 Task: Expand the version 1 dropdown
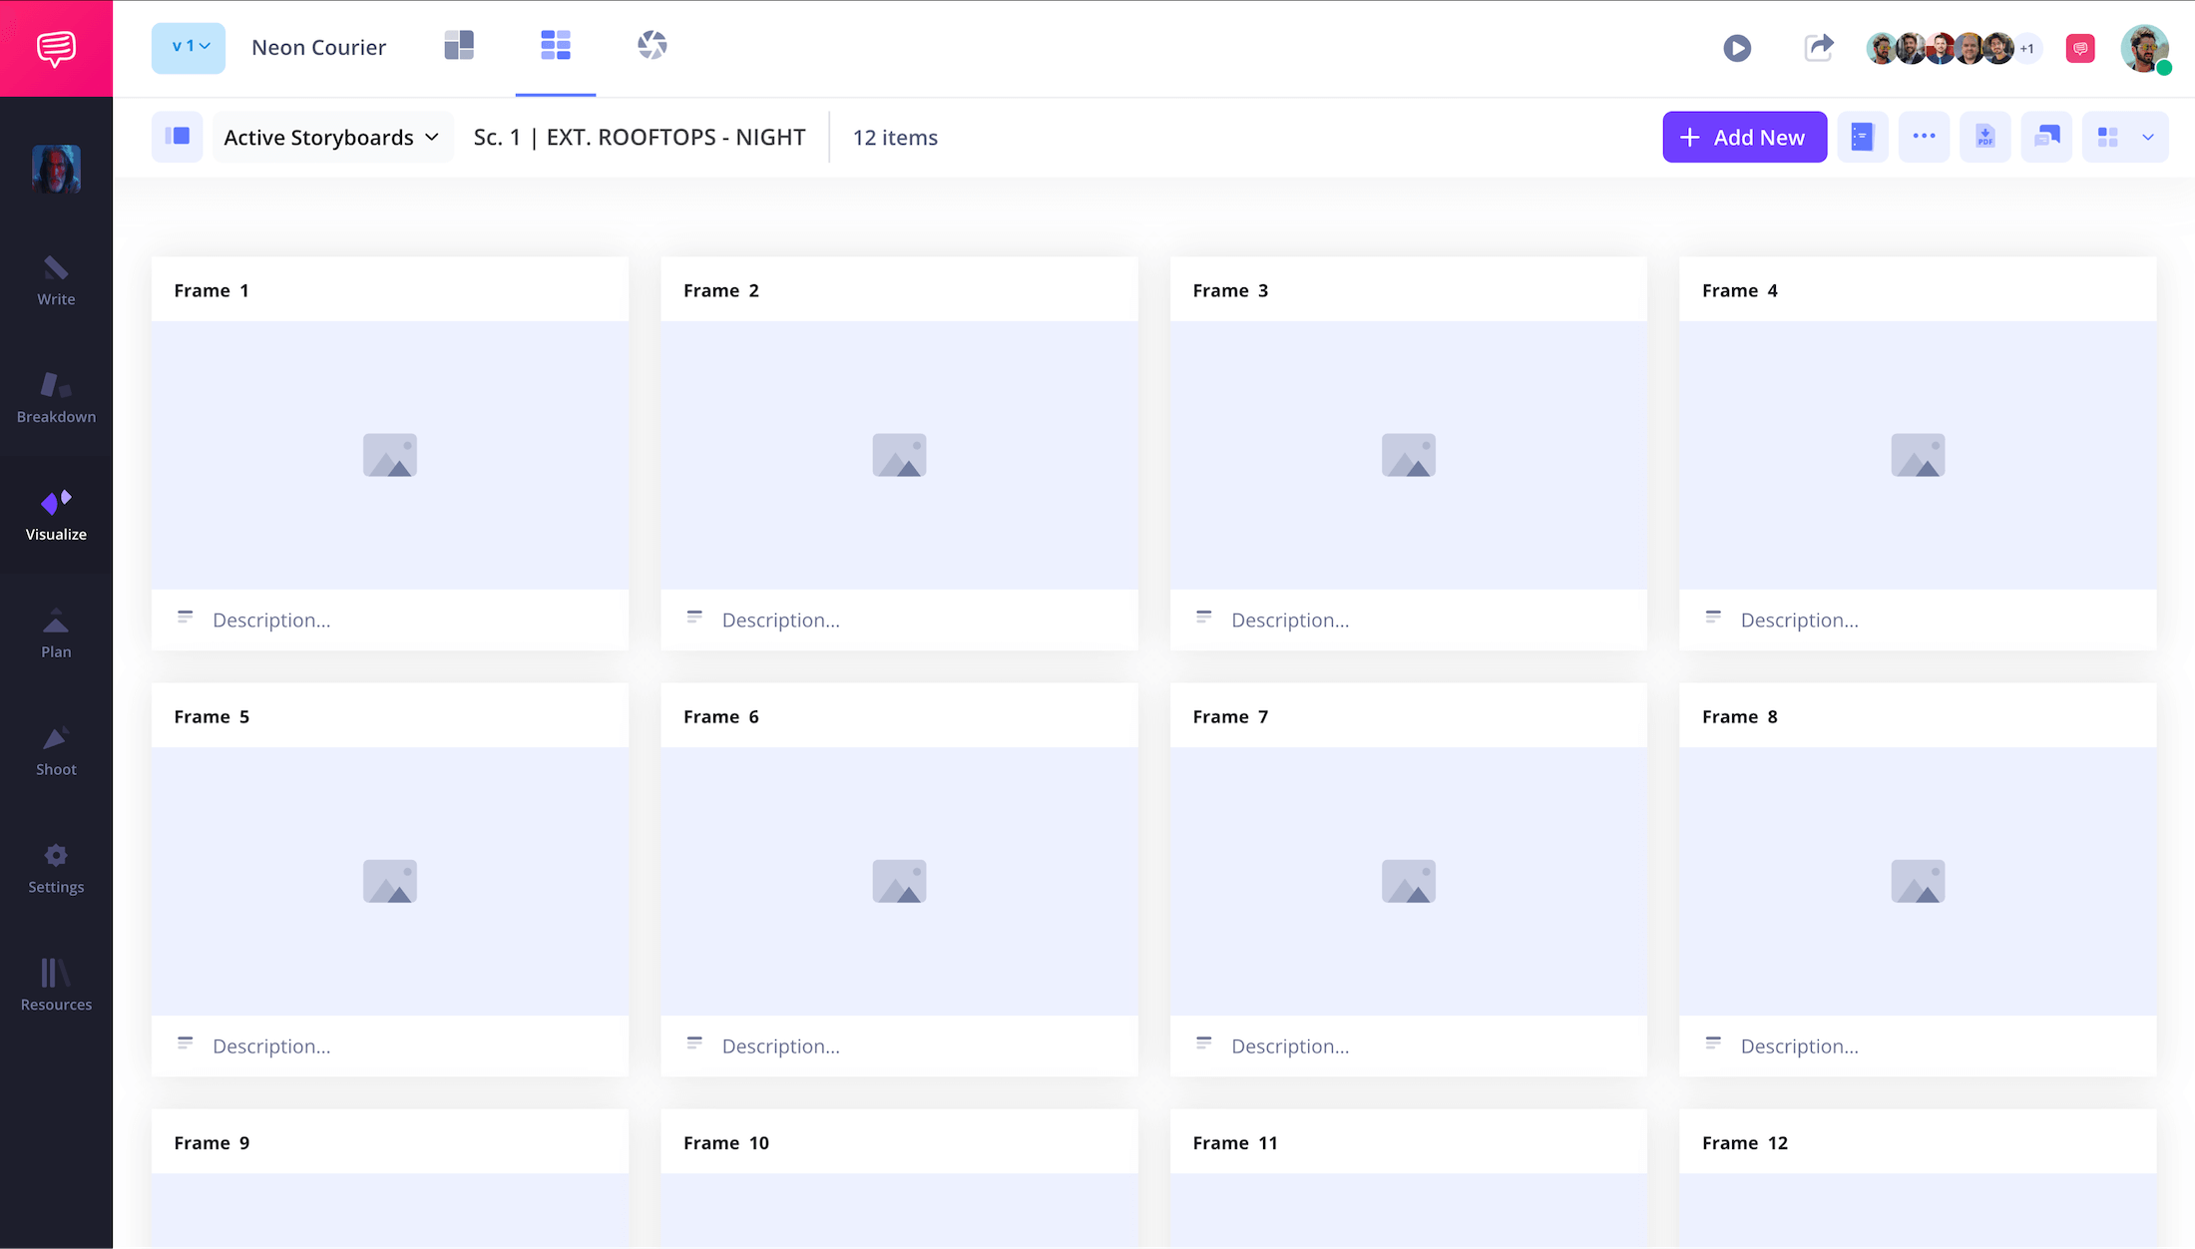point(188,47)
